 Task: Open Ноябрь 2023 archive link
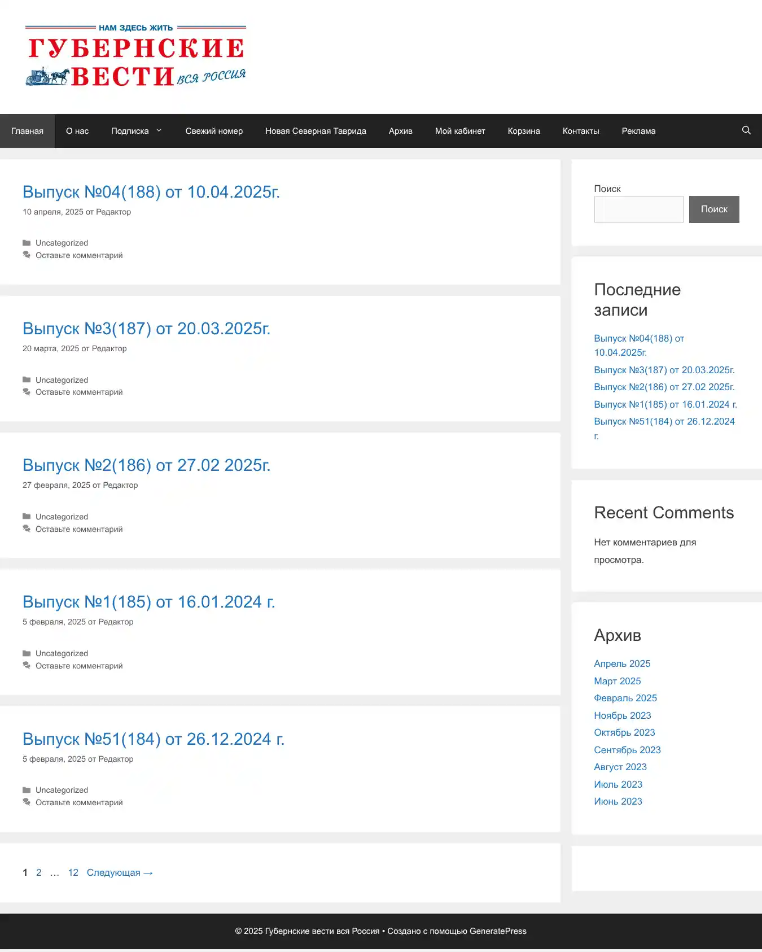pos(622,715)
